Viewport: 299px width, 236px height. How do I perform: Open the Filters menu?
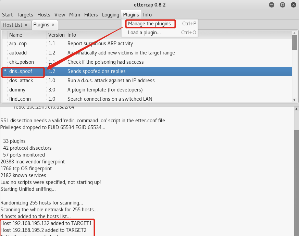[91, 15]
